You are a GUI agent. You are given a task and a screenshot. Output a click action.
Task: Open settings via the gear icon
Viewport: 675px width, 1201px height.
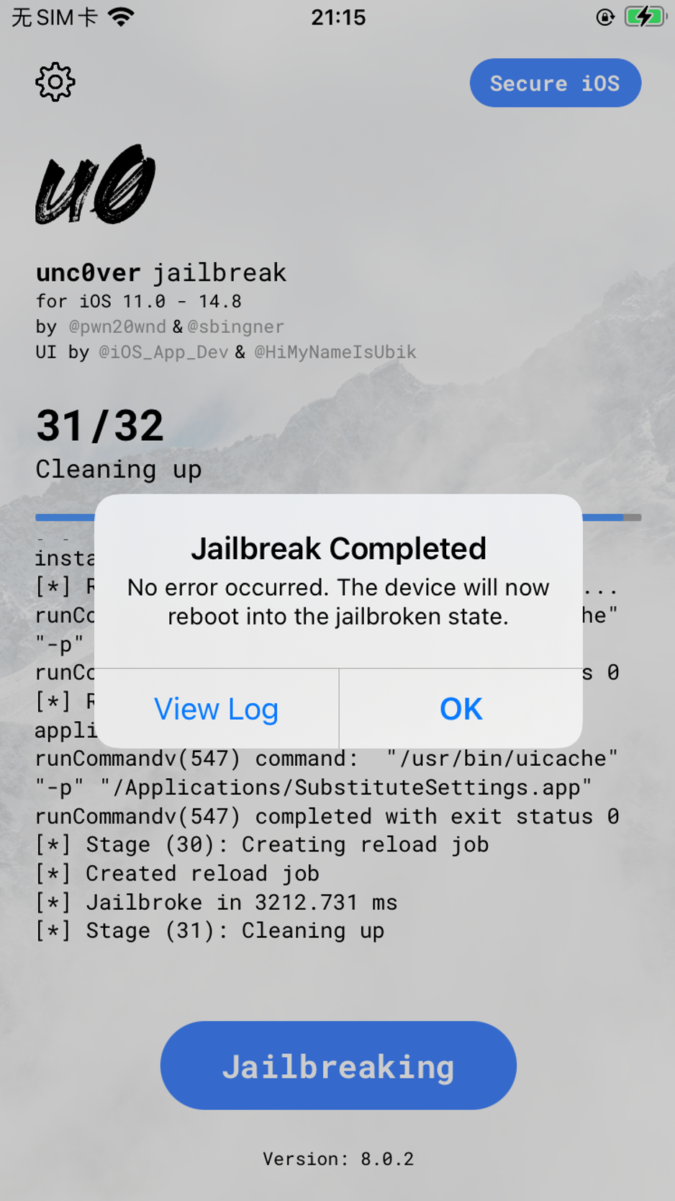coord(55,82)
